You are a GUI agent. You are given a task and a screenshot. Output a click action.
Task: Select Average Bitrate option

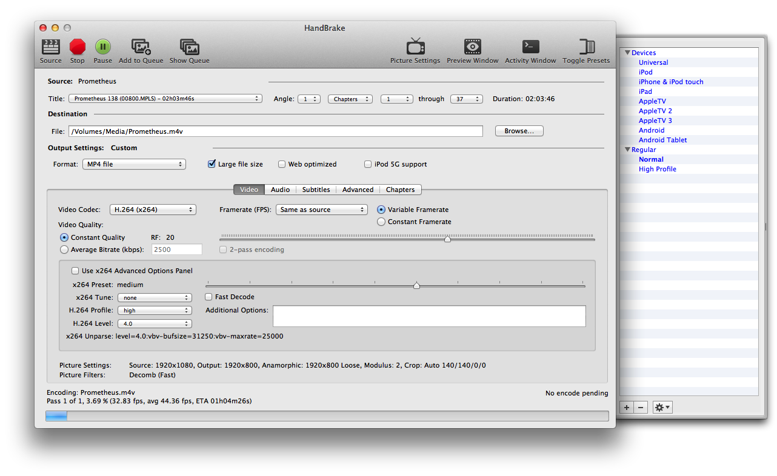[64, 250]
